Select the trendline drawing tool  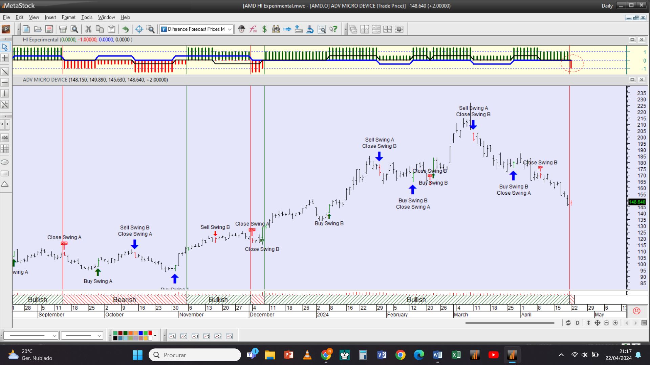click(5, 71)
